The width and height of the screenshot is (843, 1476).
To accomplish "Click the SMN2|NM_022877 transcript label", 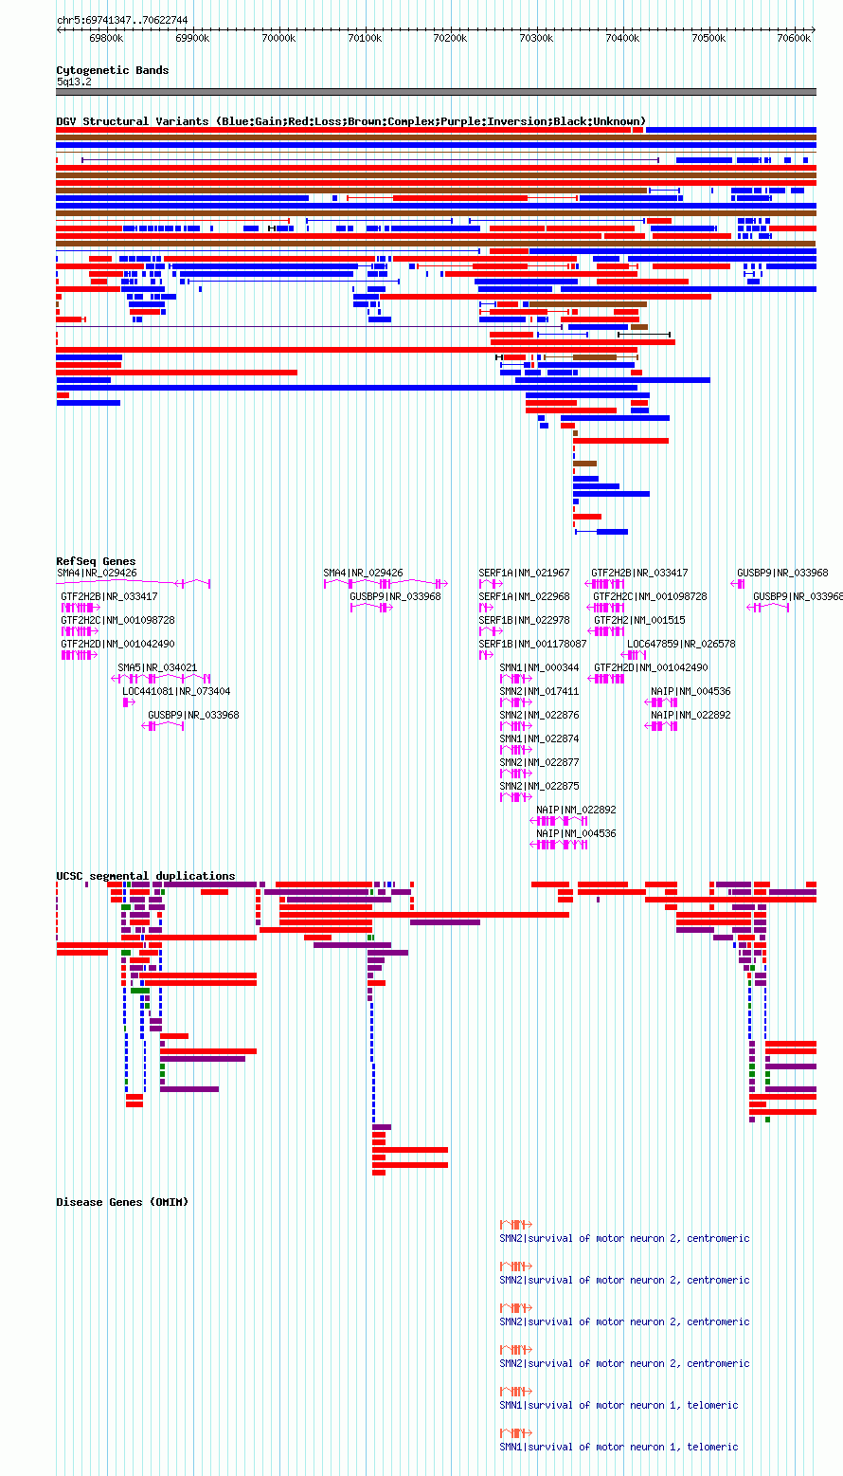I will tap(540, 762).
